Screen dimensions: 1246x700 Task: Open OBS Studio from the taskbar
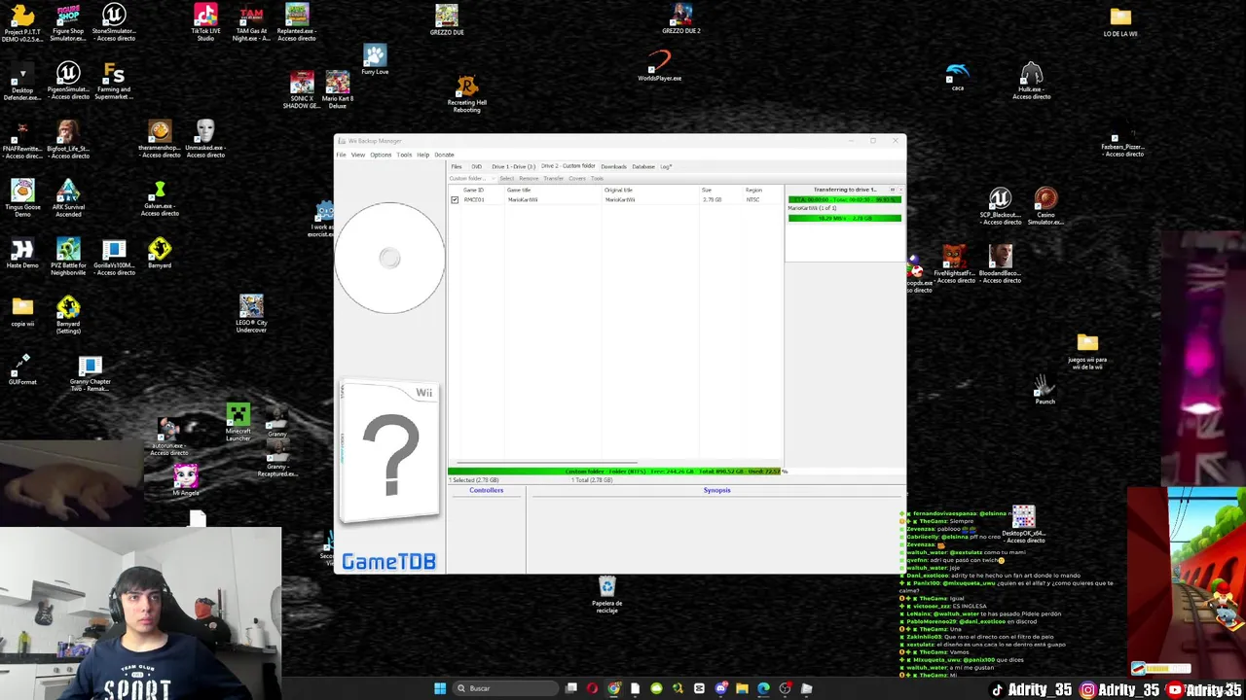(x=785, y=688)
